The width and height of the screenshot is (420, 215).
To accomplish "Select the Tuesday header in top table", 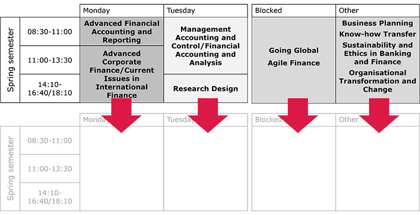I will tap(206, 11).
